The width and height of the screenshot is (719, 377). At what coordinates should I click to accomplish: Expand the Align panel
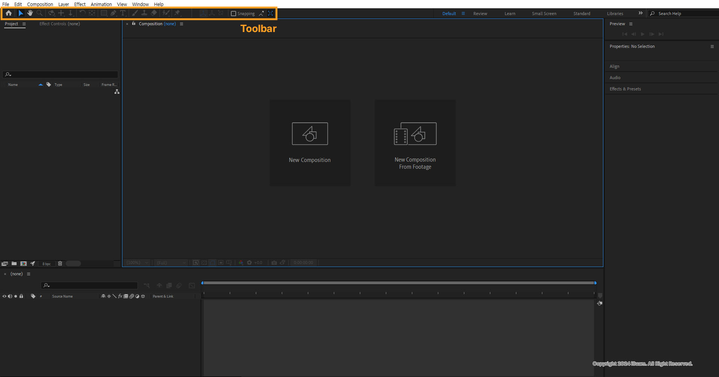[614, 66]
